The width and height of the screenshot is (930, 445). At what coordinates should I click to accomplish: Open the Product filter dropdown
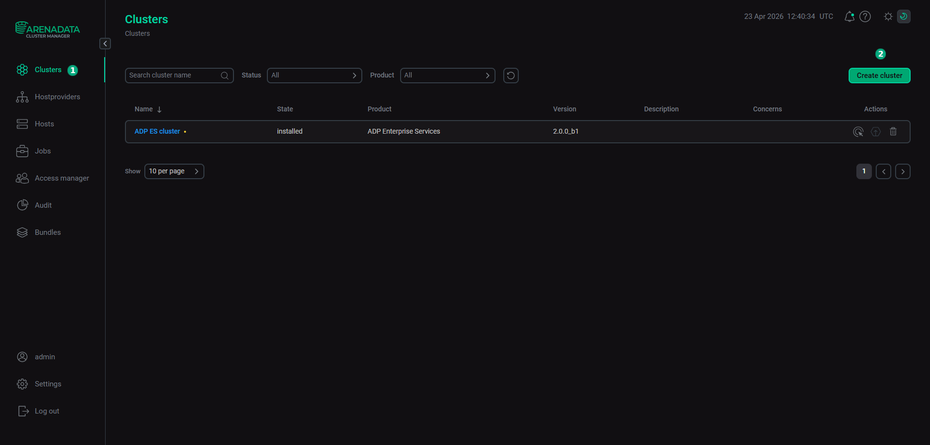[448, 76]
